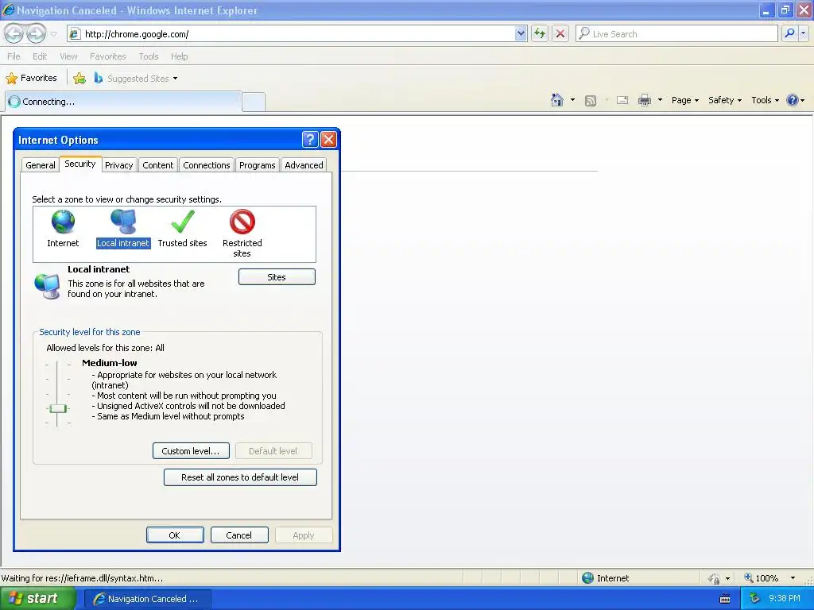This screenshot has height=610, width=814.
Task: Open the Tools menu in menu bar
Action: click(x=149, y=56)
